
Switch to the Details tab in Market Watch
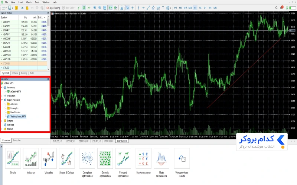pyautogui.click(x=15, y=73)
